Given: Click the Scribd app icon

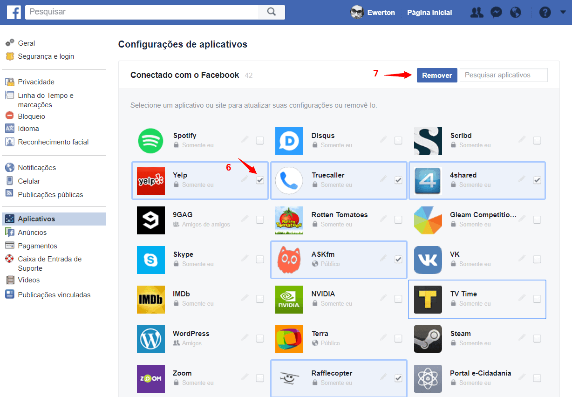Looking at the screenshot, I should [428, 141].
